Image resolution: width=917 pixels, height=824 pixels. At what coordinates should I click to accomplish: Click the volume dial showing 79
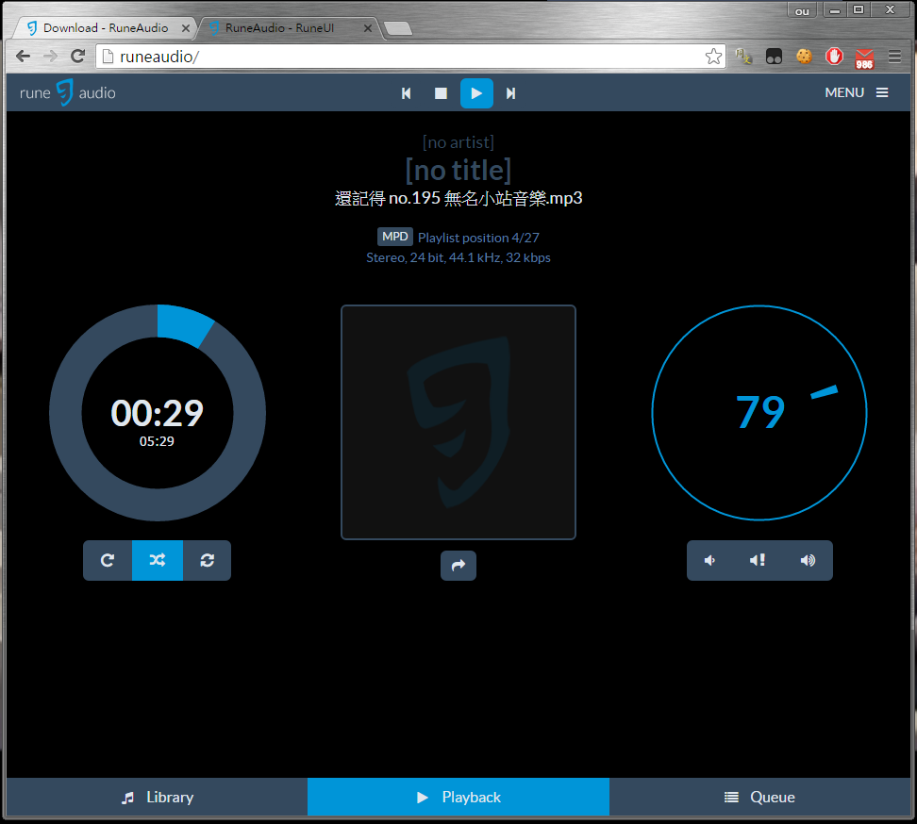(x=759, y=412)
